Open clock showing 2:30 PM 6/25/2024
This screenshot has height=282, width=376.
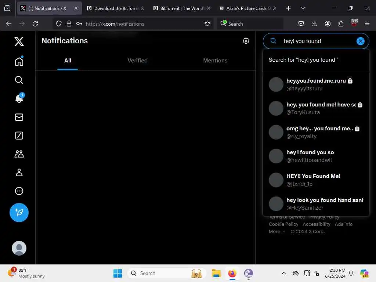coord(335,273)
